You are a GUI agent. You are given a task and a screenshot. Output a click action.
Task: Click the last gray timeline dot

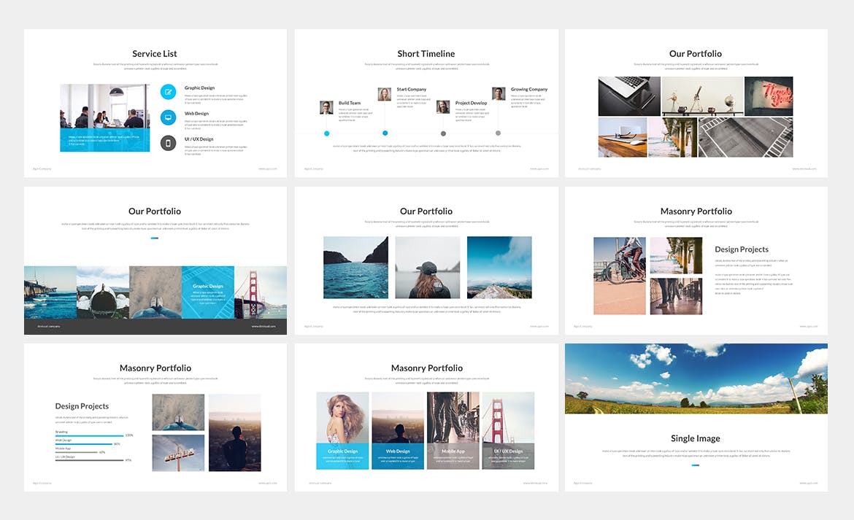click(499, 133)
